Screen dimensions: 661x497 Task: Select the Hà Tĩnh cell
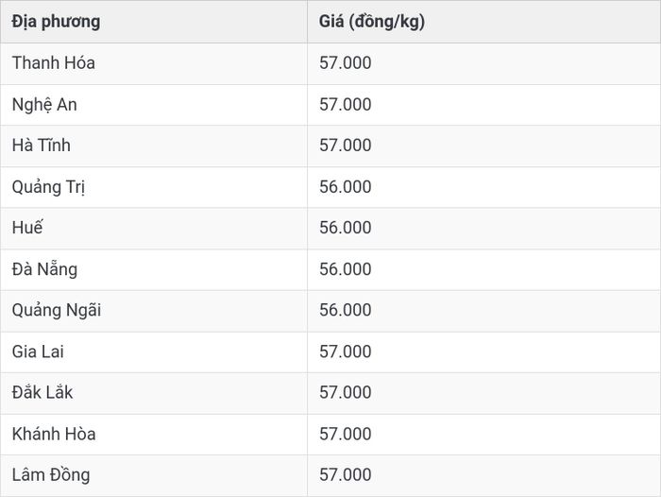(154, 146)
